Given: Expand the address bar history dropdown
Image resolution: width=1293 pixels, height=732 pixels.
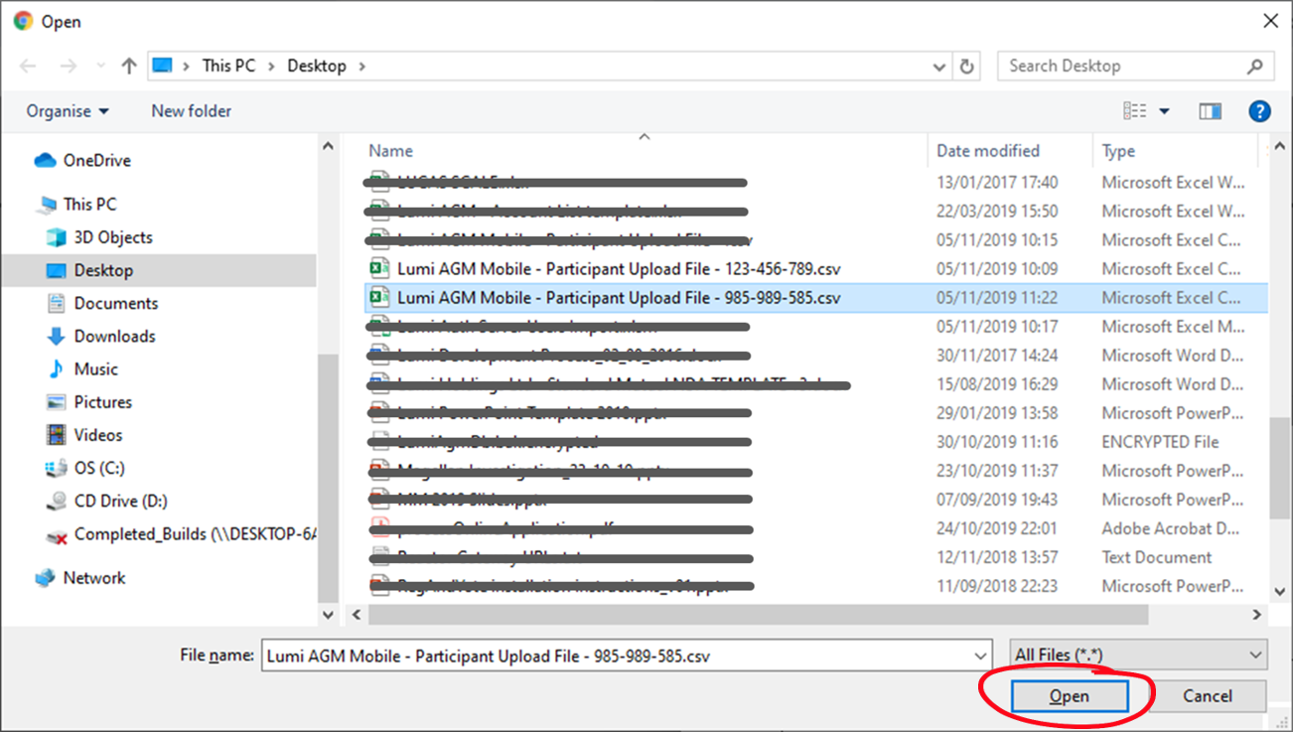Looking at the screenshot, I should (939, 67).
